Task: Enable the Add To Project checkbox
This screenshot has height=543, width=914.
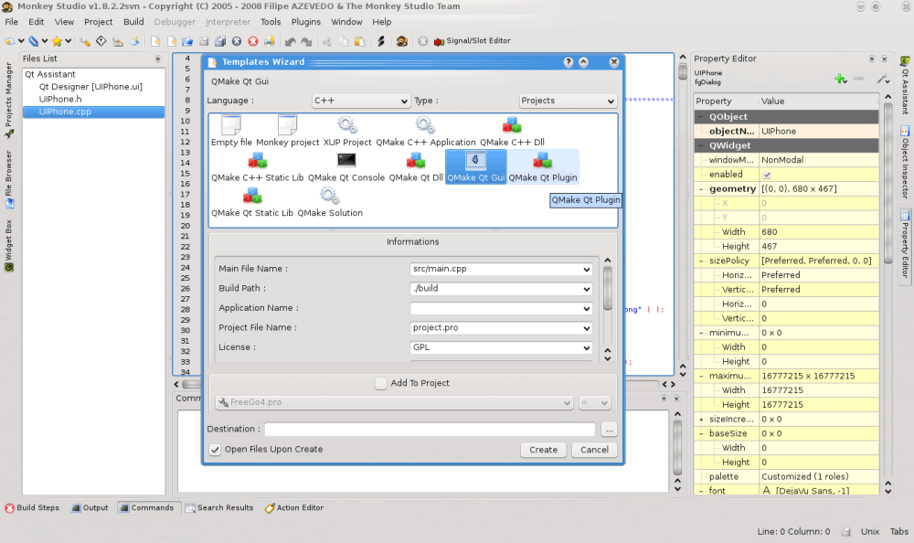Action: pyautogui.click(x=381, y=384)
